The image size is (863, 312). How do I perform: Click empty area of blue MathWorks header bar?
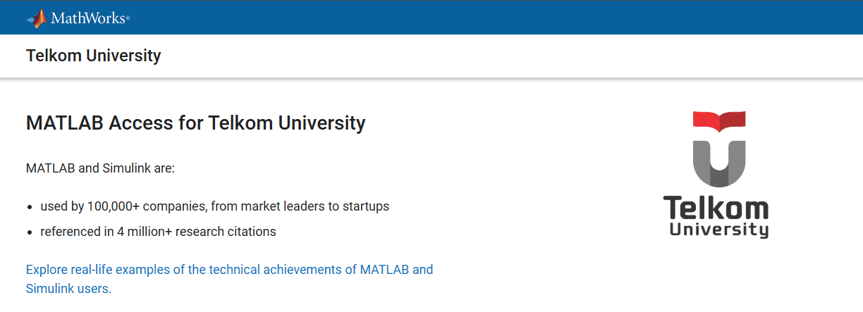[x=494, y=18]
